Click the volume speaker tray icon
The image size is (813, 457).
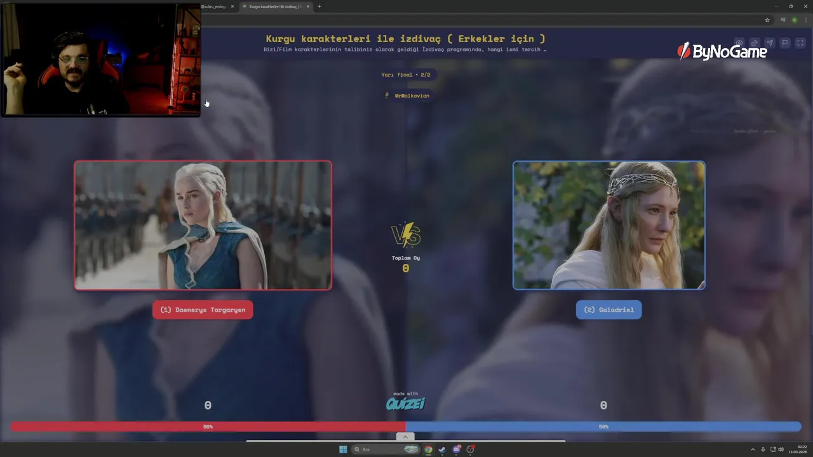[x=781, y=449]
